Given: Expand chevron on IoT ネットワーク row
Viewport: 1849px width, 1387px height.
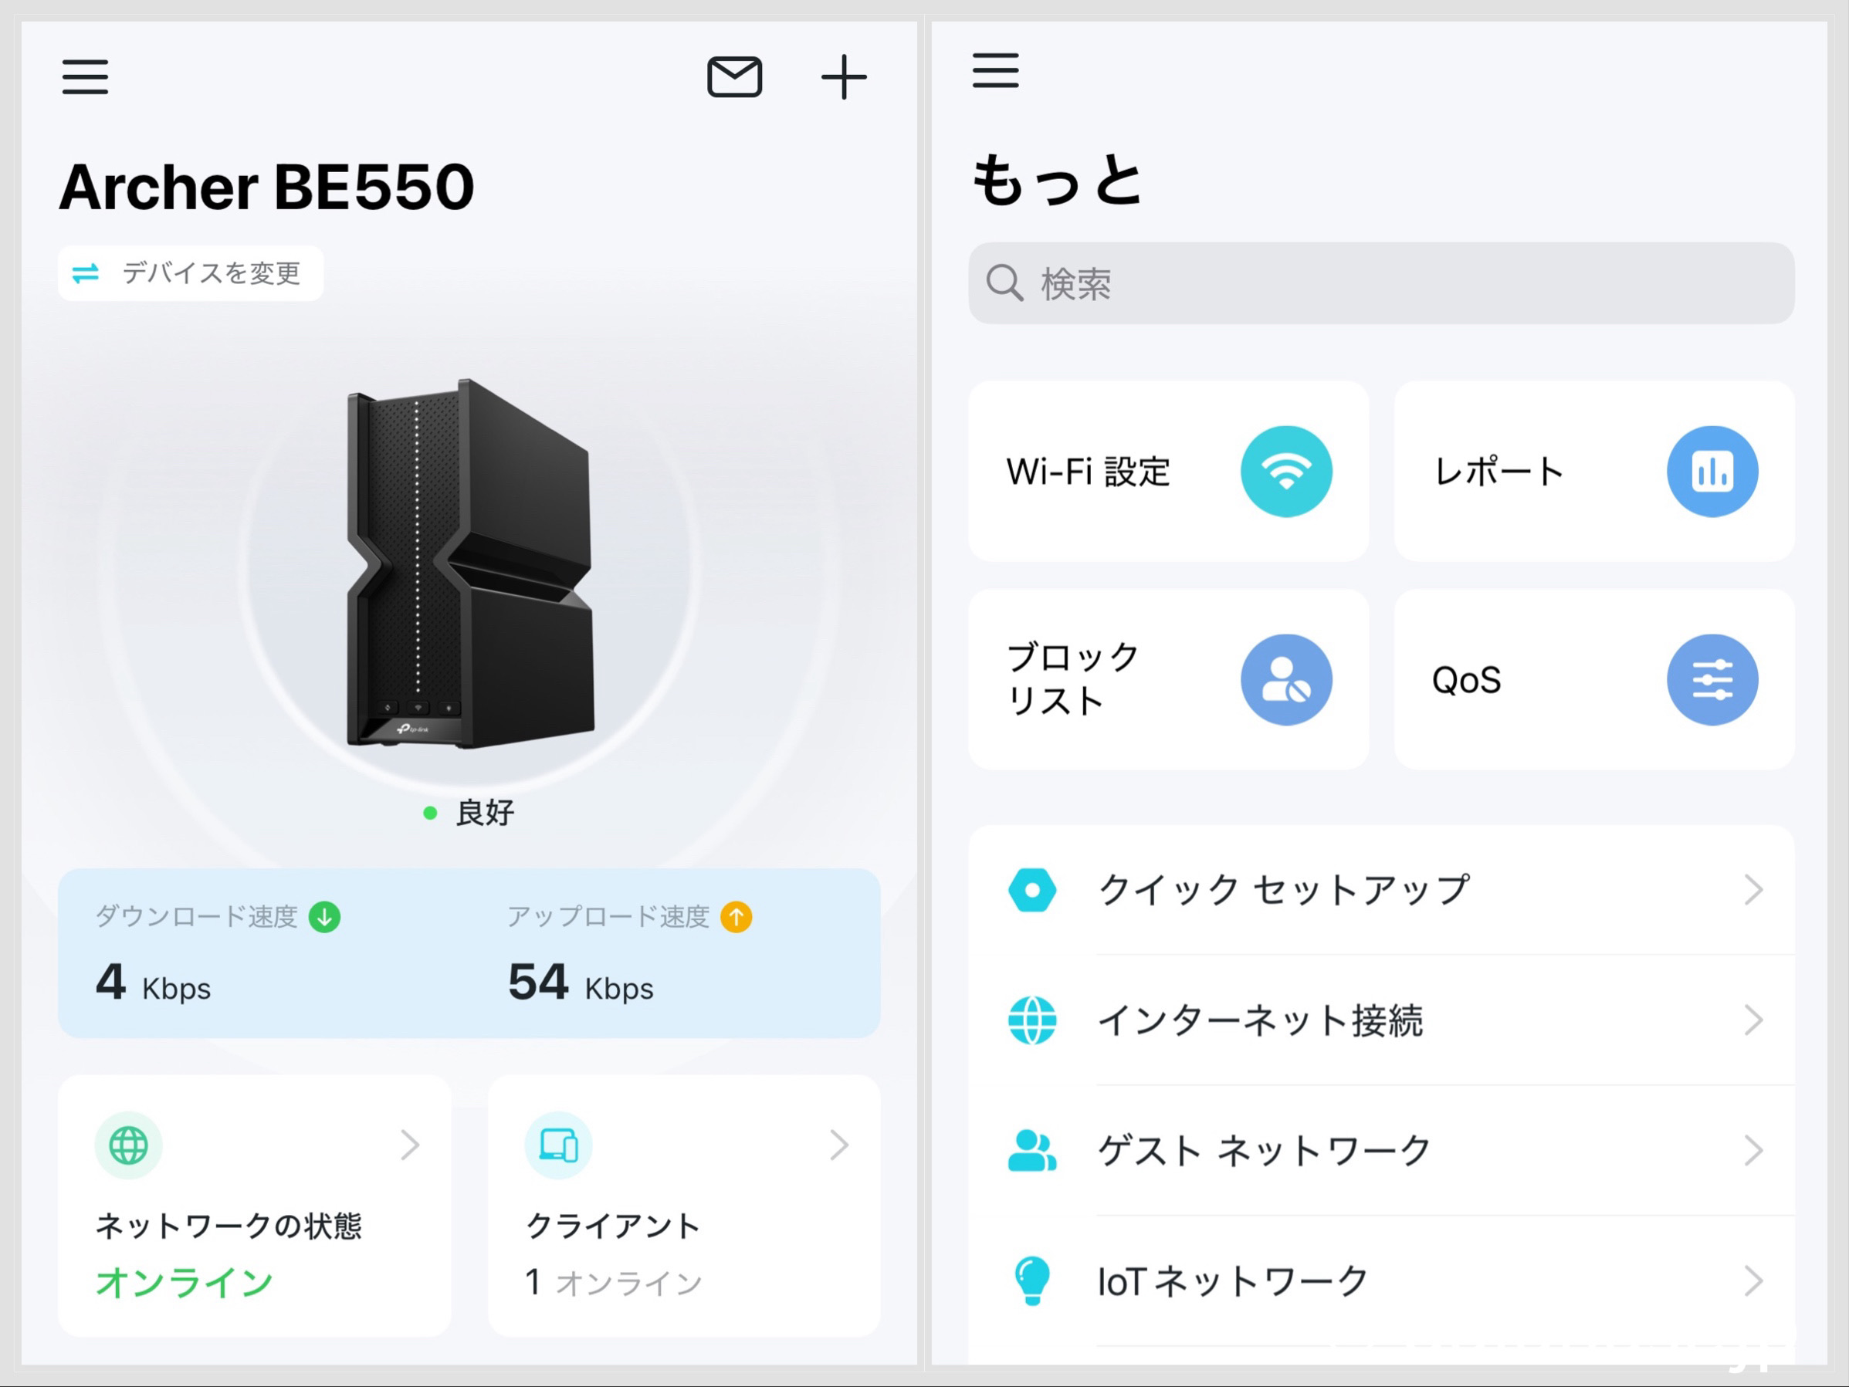Looking at the screenshot, I should (1752, 1281).
